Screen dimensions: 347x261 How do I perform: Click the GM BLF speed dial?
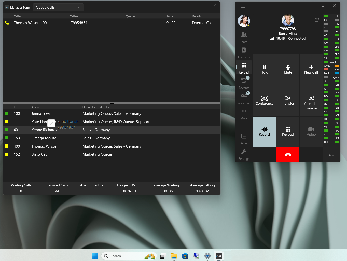pos(331,43)
